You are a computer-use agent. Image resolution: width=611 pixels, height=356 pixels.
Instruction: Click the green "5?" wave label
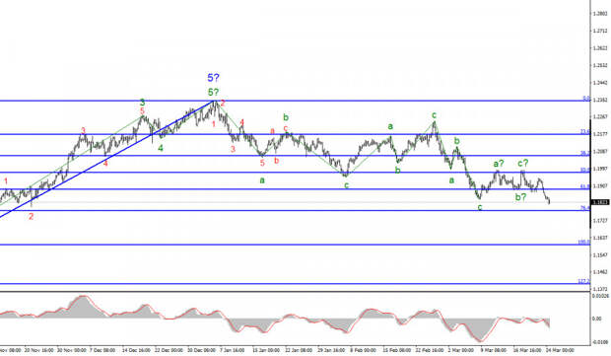(x=213, y=93)
